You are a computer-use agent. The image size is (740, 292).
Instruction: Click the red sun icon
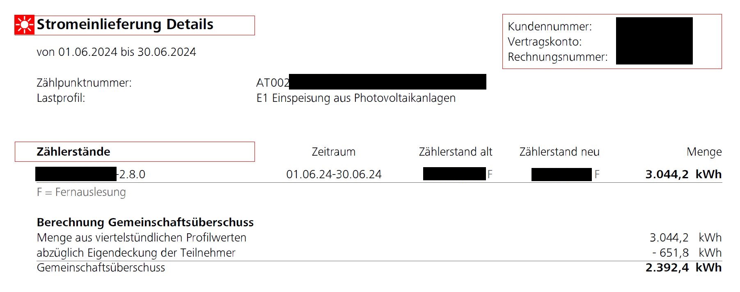24,25
